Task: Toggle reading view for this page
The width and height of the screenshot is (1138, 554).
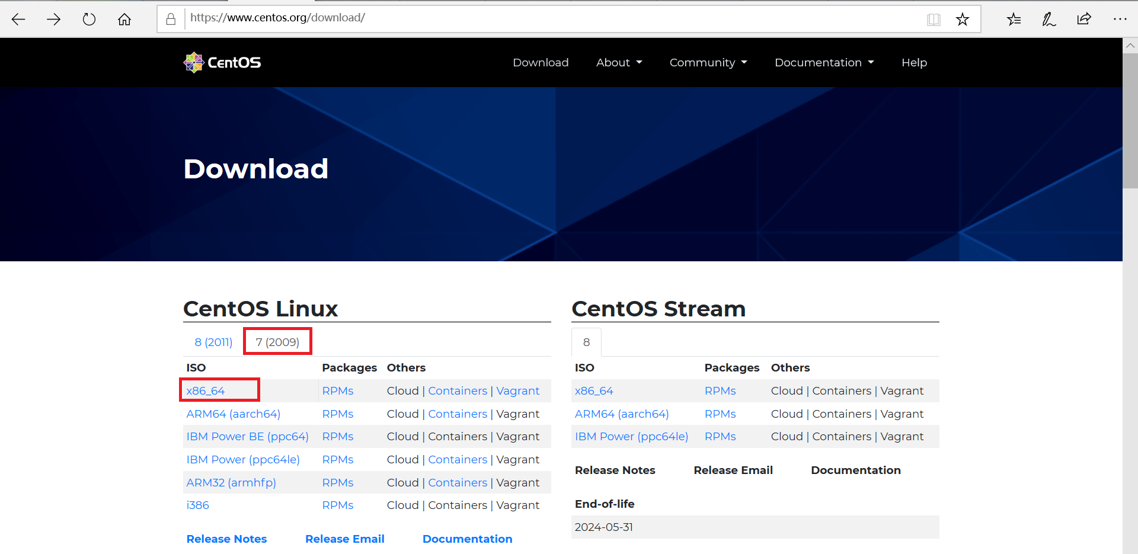Action: 934,19
